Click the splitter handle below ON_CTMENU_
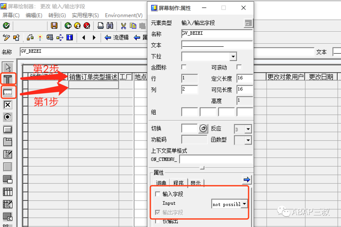 (x=202, y=168)
